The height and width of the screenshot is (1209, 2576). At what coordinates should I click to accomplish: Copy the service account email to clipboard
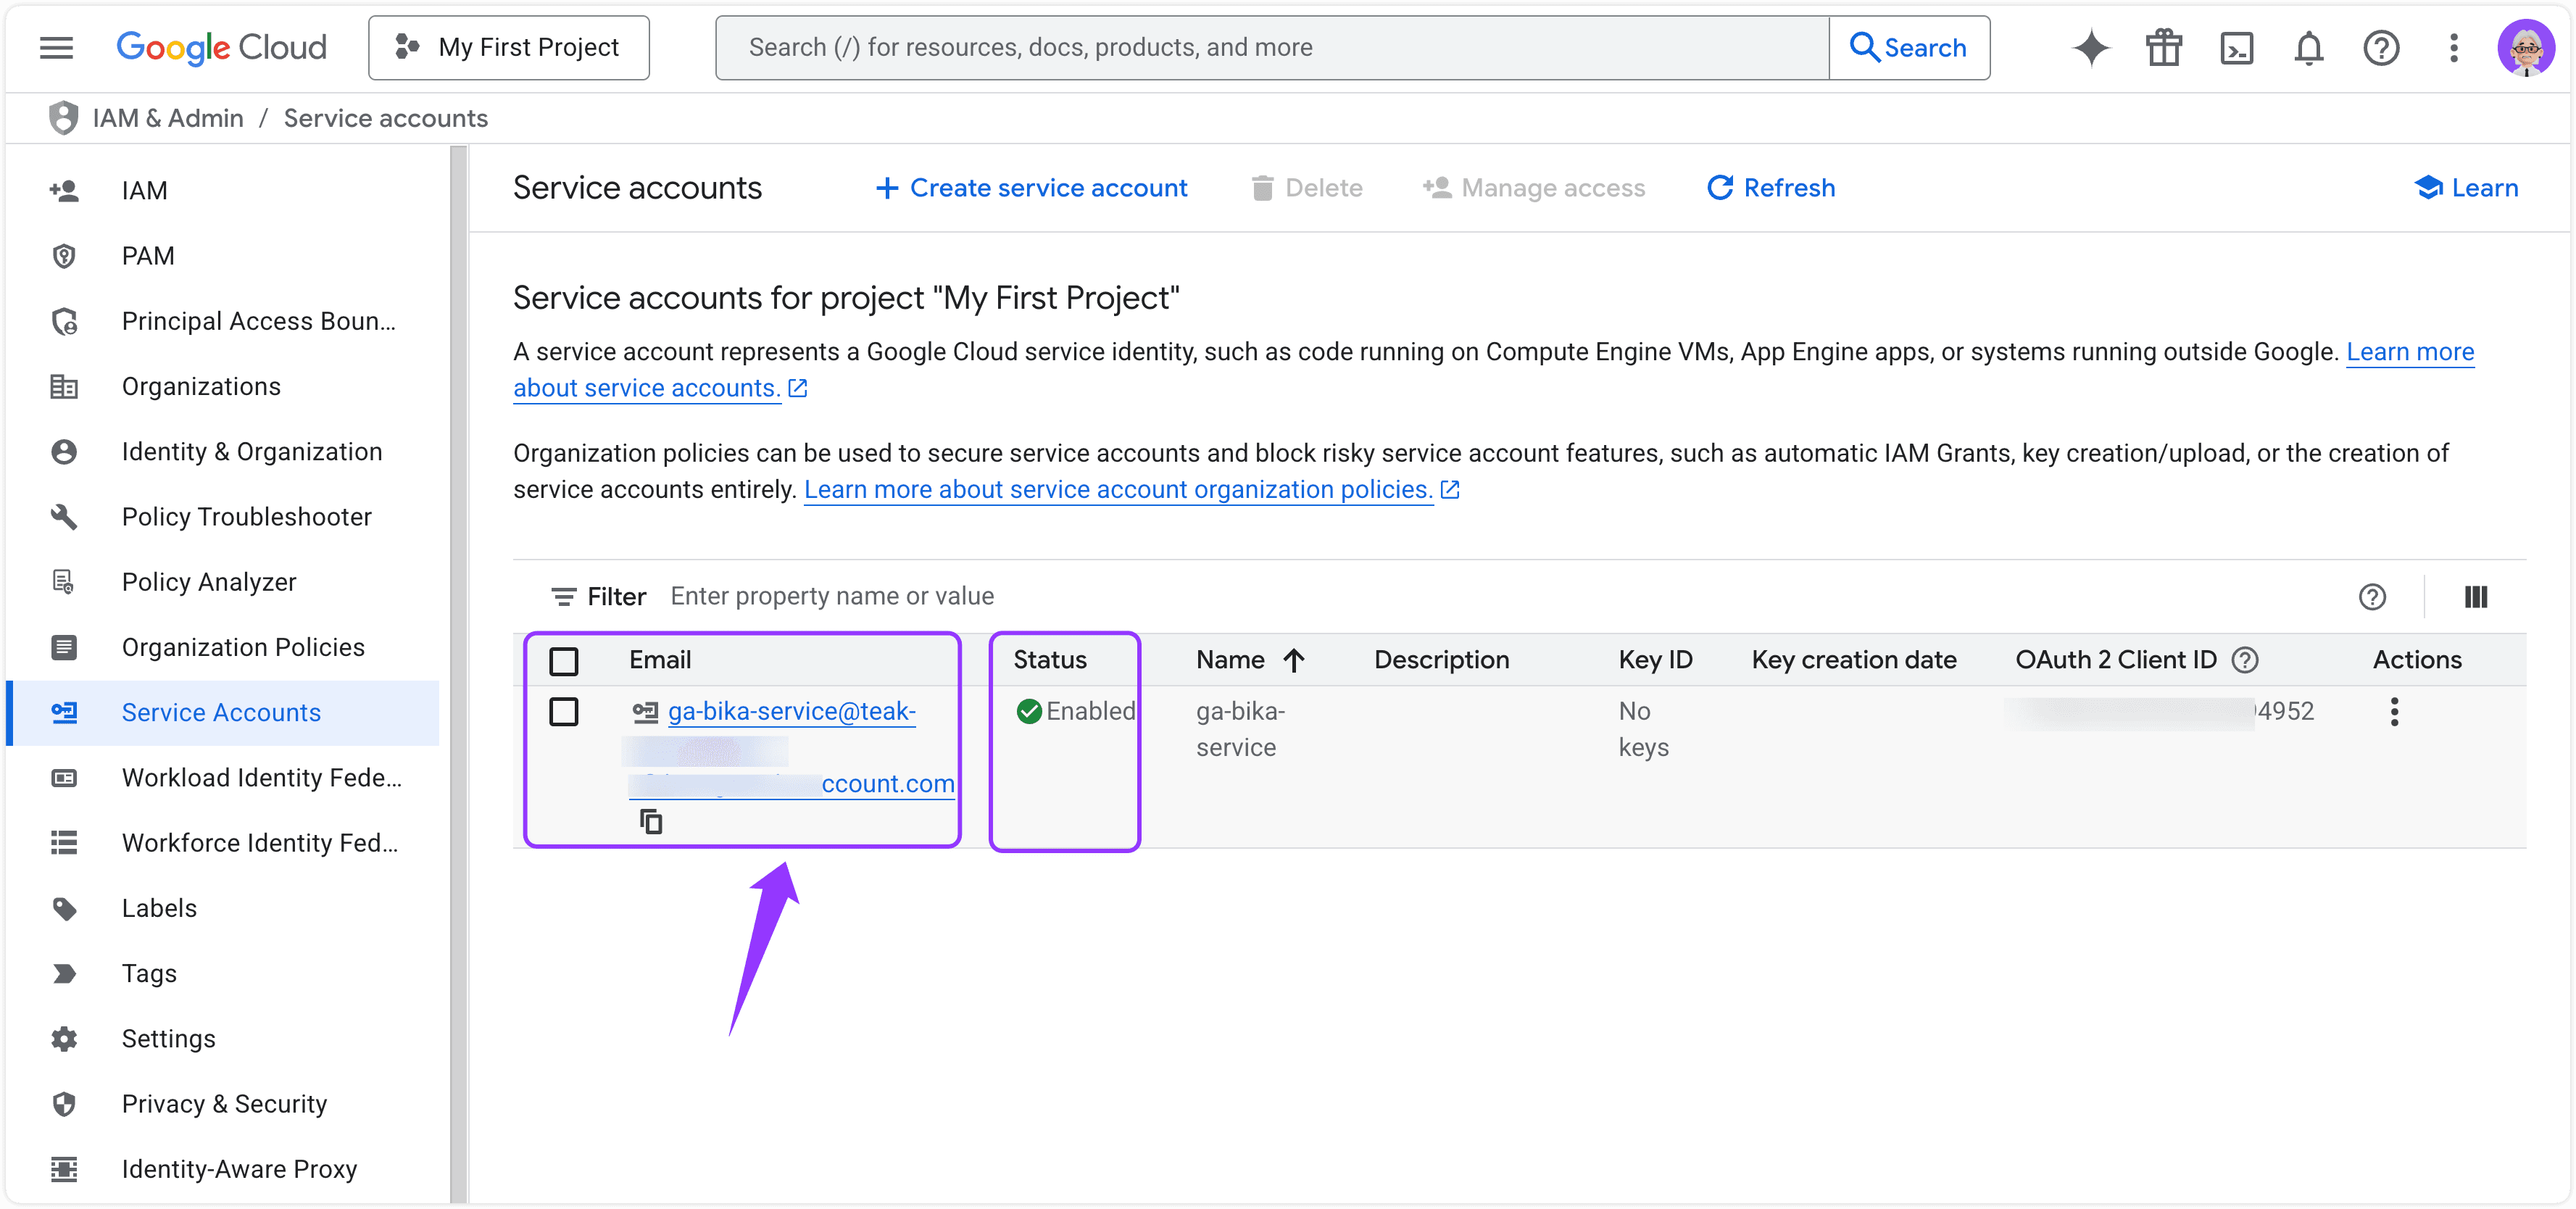point(651,821)
